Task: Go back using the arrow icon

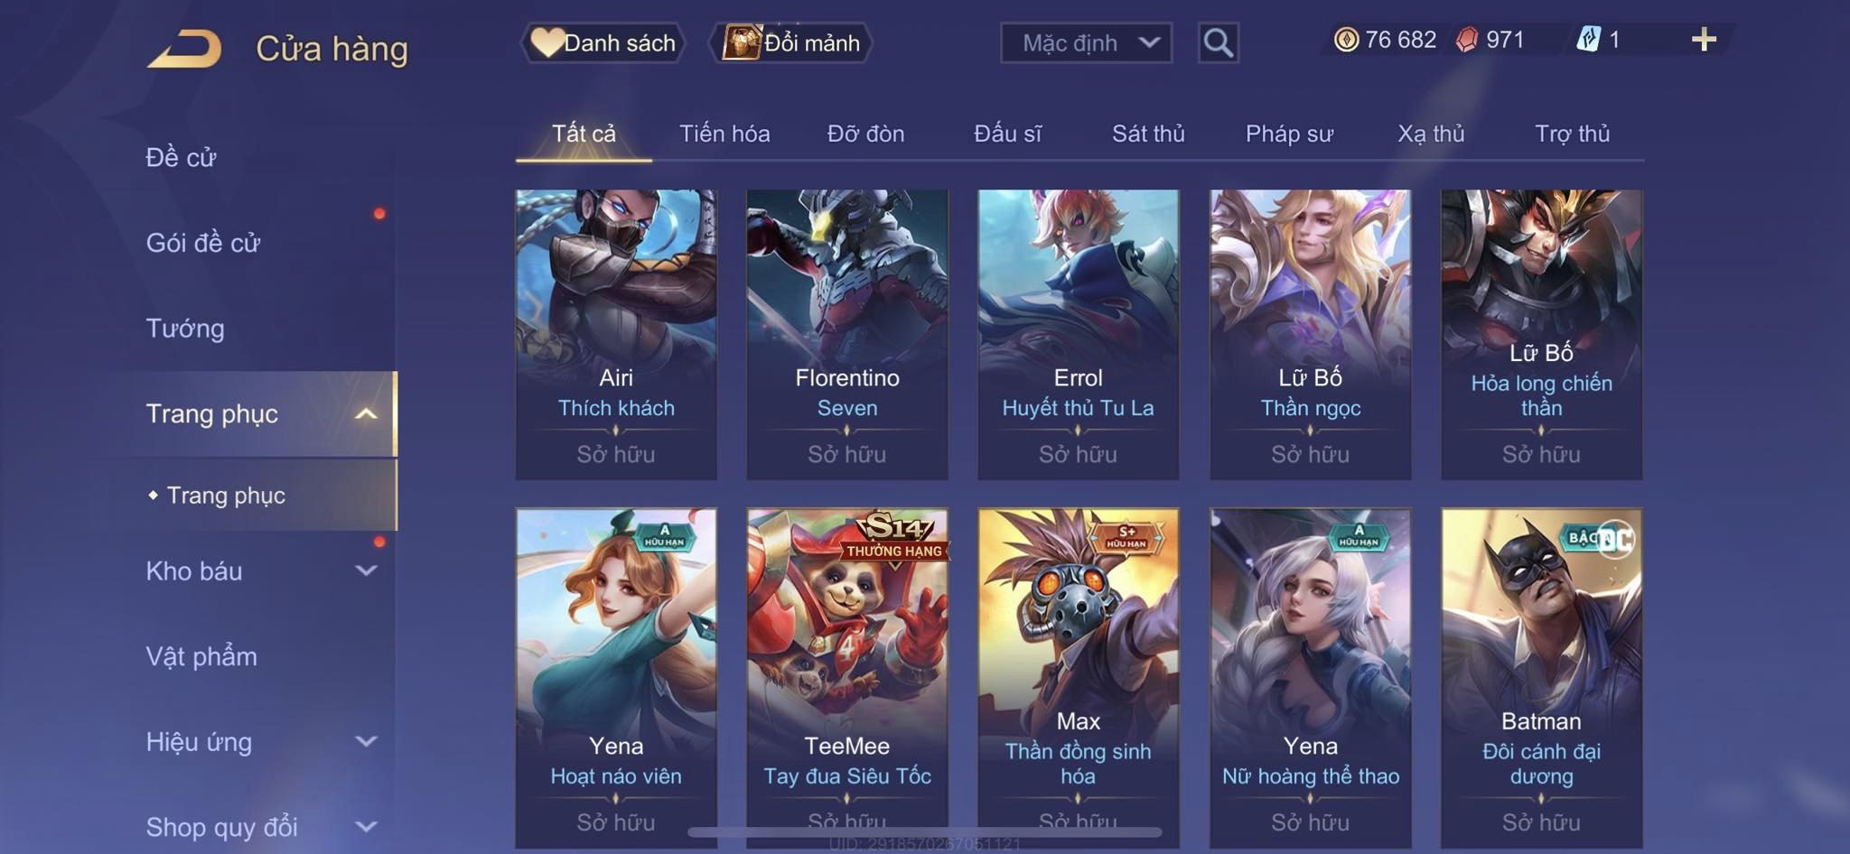Action: tap(184, 49)
